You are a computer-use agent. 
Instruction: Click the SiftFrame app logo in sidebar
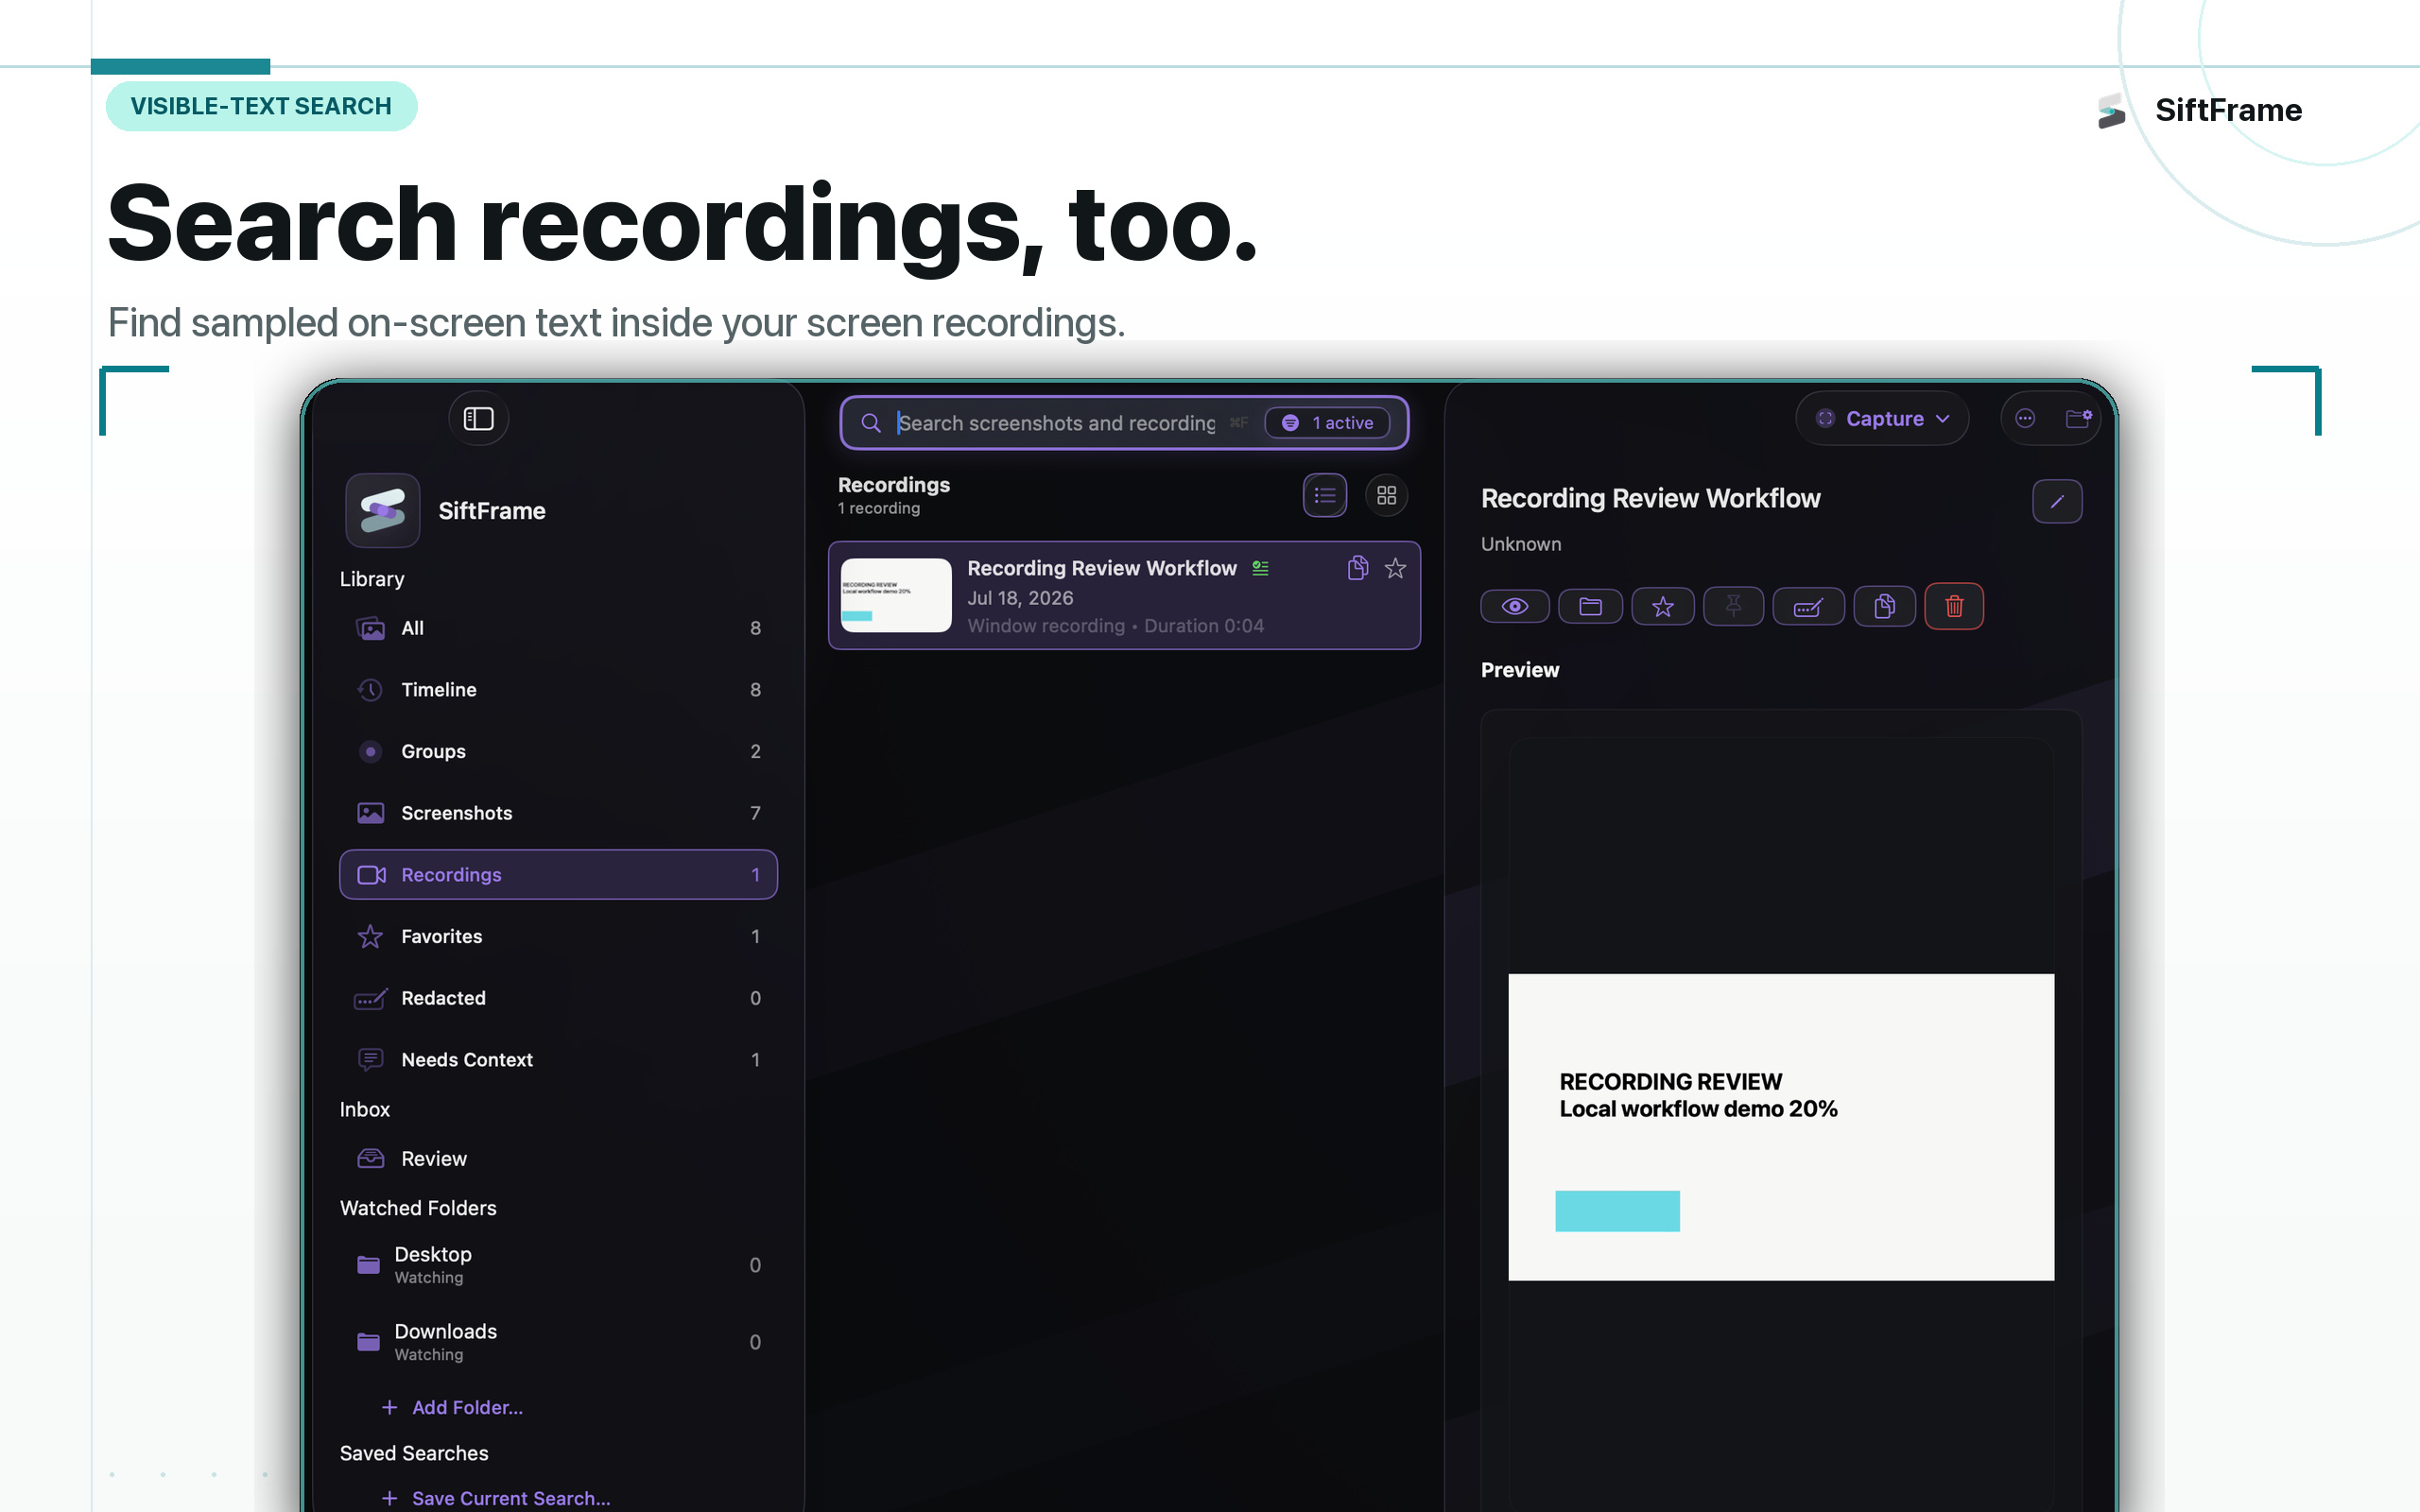[x=382, y=510]
